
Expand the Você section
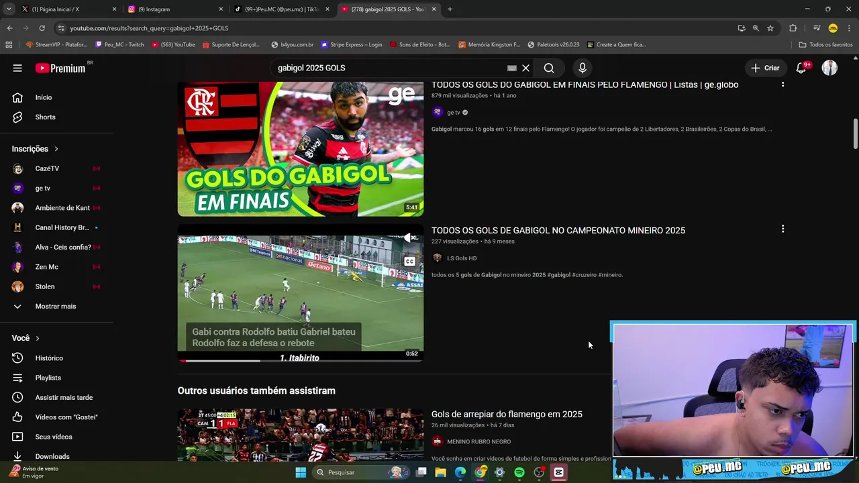point(26,338)
